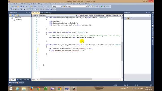Click the Comment Out Lines icon
This screenshot has height=91, width=162.
click(x=30, y=9)
